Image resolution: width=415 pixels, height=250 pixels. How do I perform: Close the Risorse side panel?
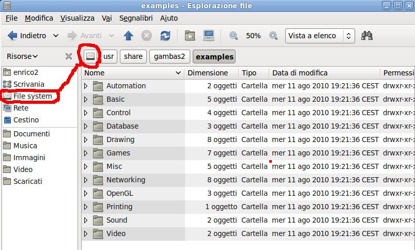pyautogui.click(x=69, y=56)
